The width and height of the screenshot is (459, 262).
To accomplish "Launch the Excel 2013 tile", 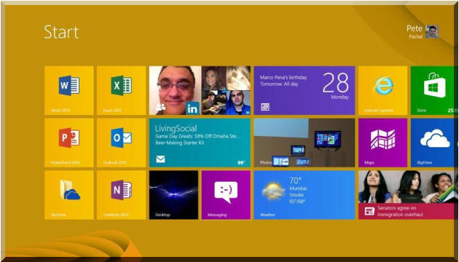I will click(x=121, y=90).
